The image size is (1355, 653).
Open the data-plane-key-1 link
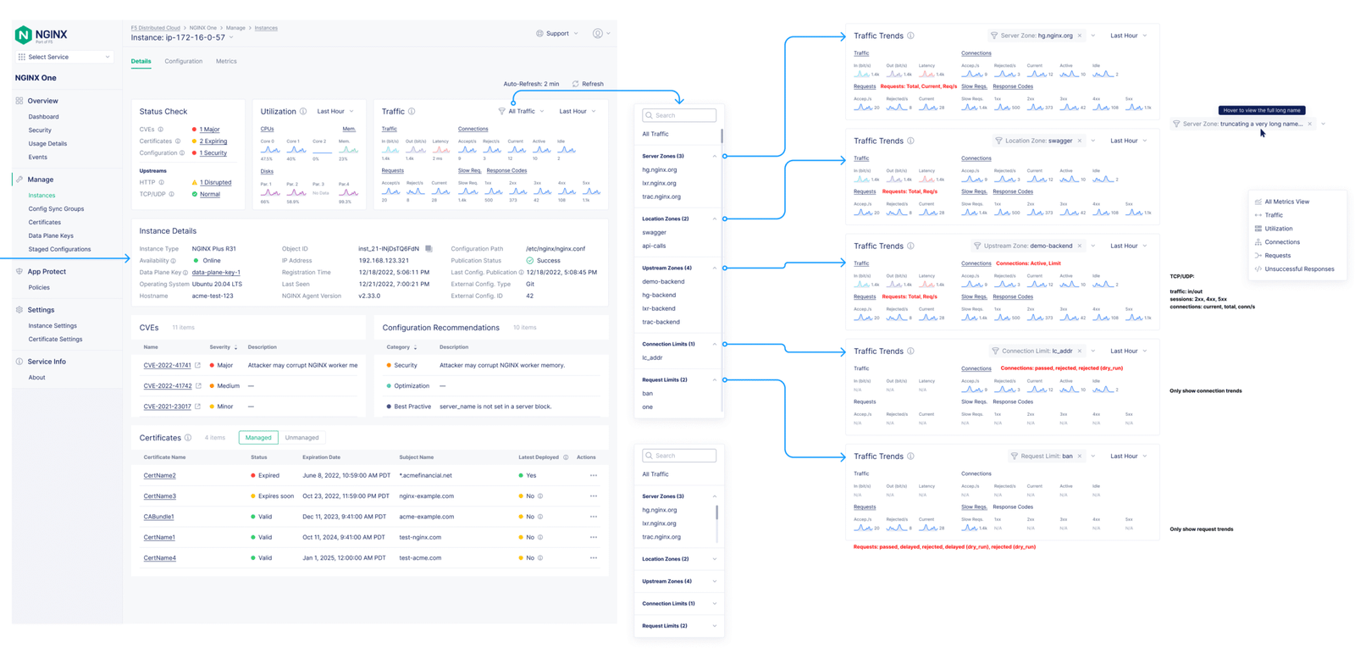click(x=216, y=273)
